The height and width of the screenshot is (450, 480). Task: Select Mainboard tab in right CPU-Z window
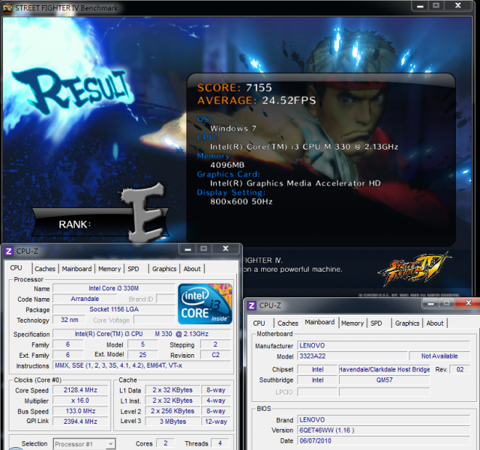(320, 322)
